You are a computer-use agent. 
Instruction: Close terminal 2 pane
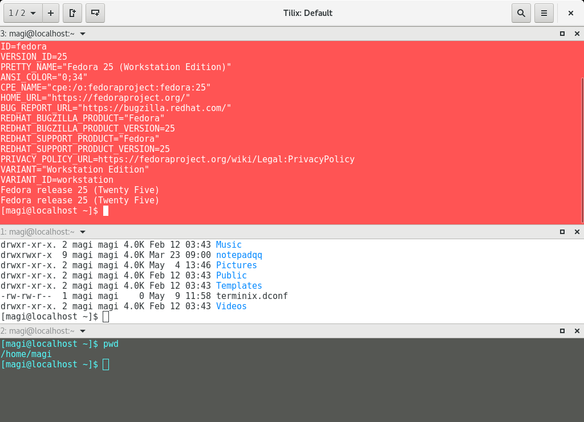pos(577,331)
